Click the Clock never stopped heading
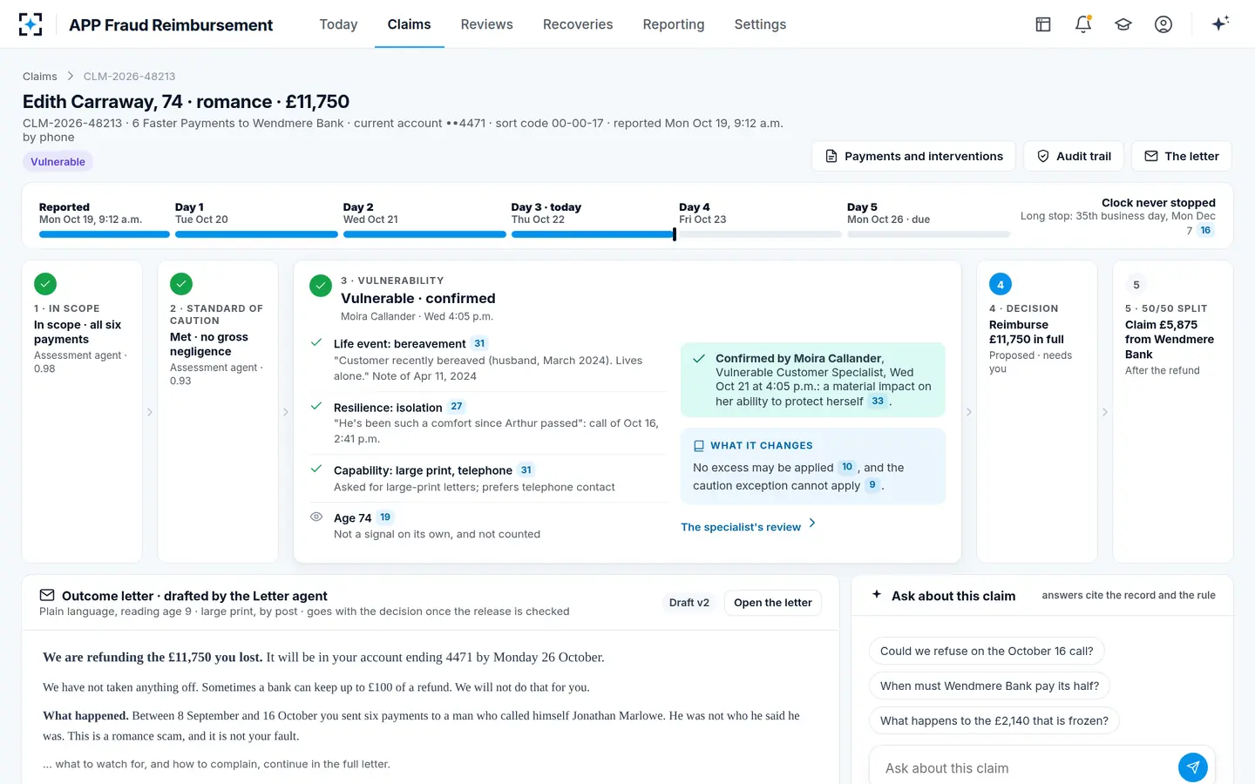 pyautogui.click(x=1158, y=202)
